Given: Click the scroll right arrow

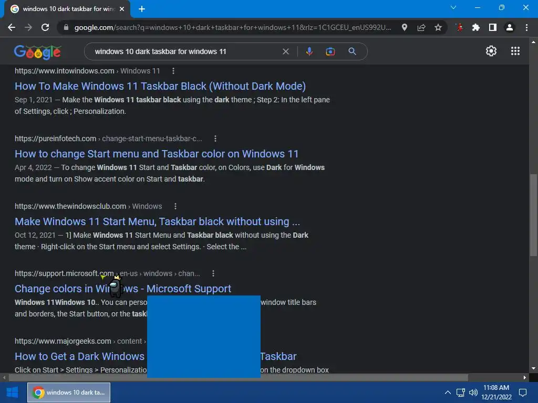Looking at the screenshot, I should (525, 378).
